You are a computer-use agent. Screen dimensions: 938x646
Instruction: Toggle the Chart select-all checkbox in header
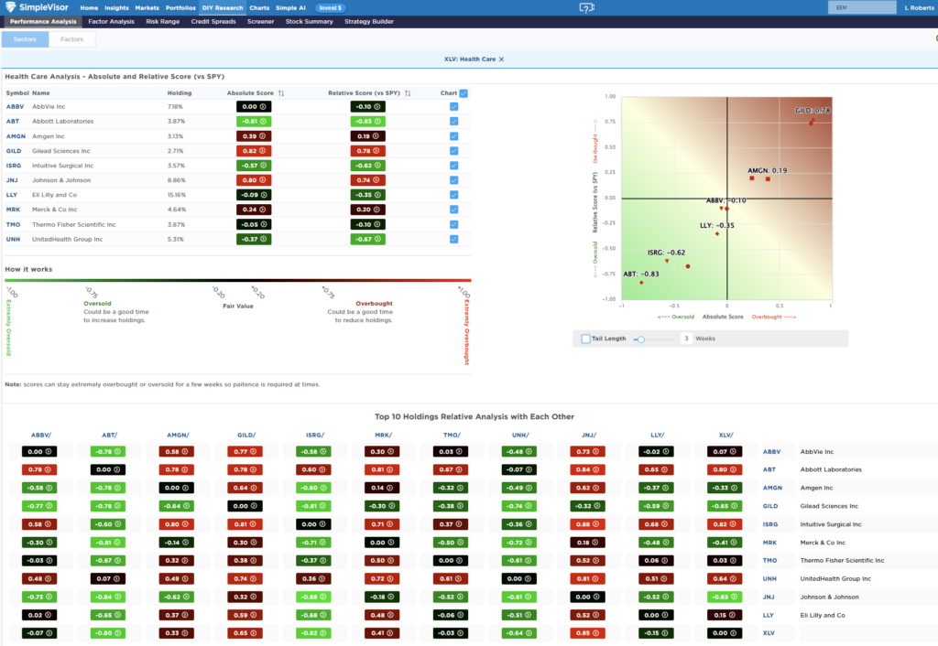(464, 93)
